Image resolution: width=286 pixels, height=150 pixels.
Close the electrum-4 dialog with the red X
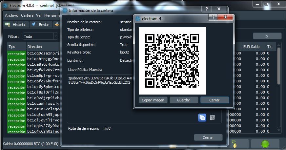[x=225, y=17]
